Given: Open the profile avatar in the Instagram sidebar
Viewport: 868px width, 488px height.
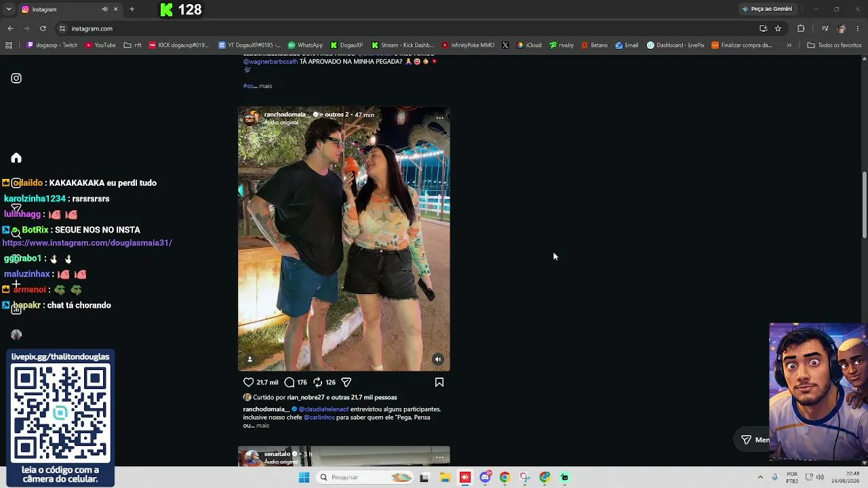Looking at the screenshot, I should click(16, 335).
